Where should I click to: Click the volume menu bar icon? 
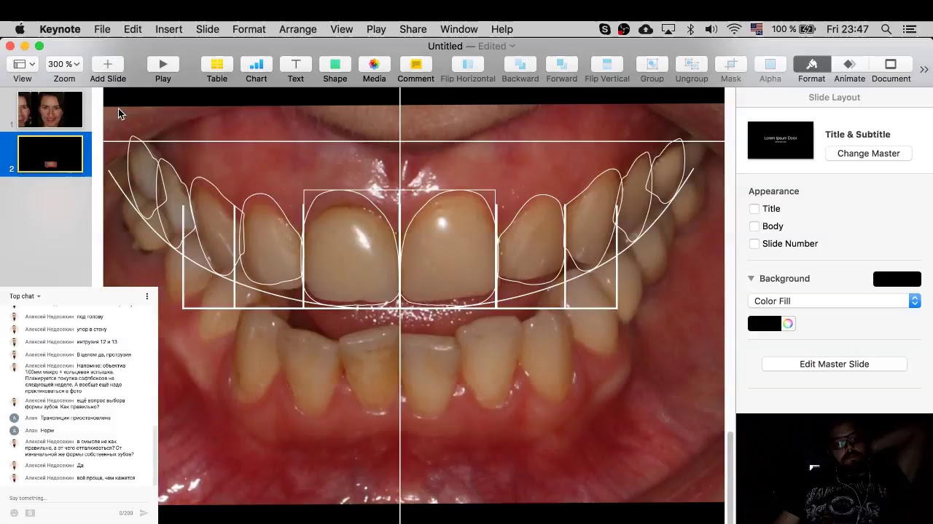[711, 29]
